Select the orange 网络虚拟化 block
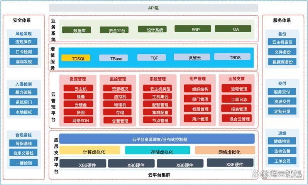The height and width of the screenshot is (185, 308). pyautogui.click(x=225, y=150)
